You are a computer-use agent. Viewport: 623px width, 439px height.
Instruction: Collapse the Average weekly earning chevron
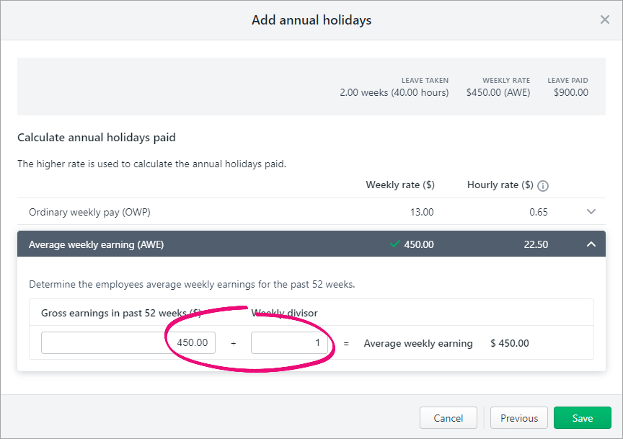(591, 244)
